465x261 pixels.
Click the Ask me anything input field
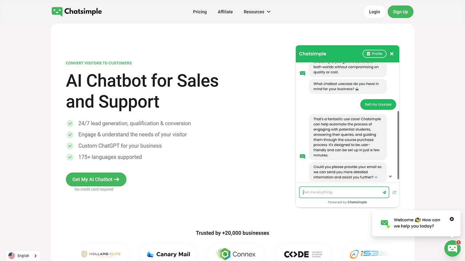point(338,192)
